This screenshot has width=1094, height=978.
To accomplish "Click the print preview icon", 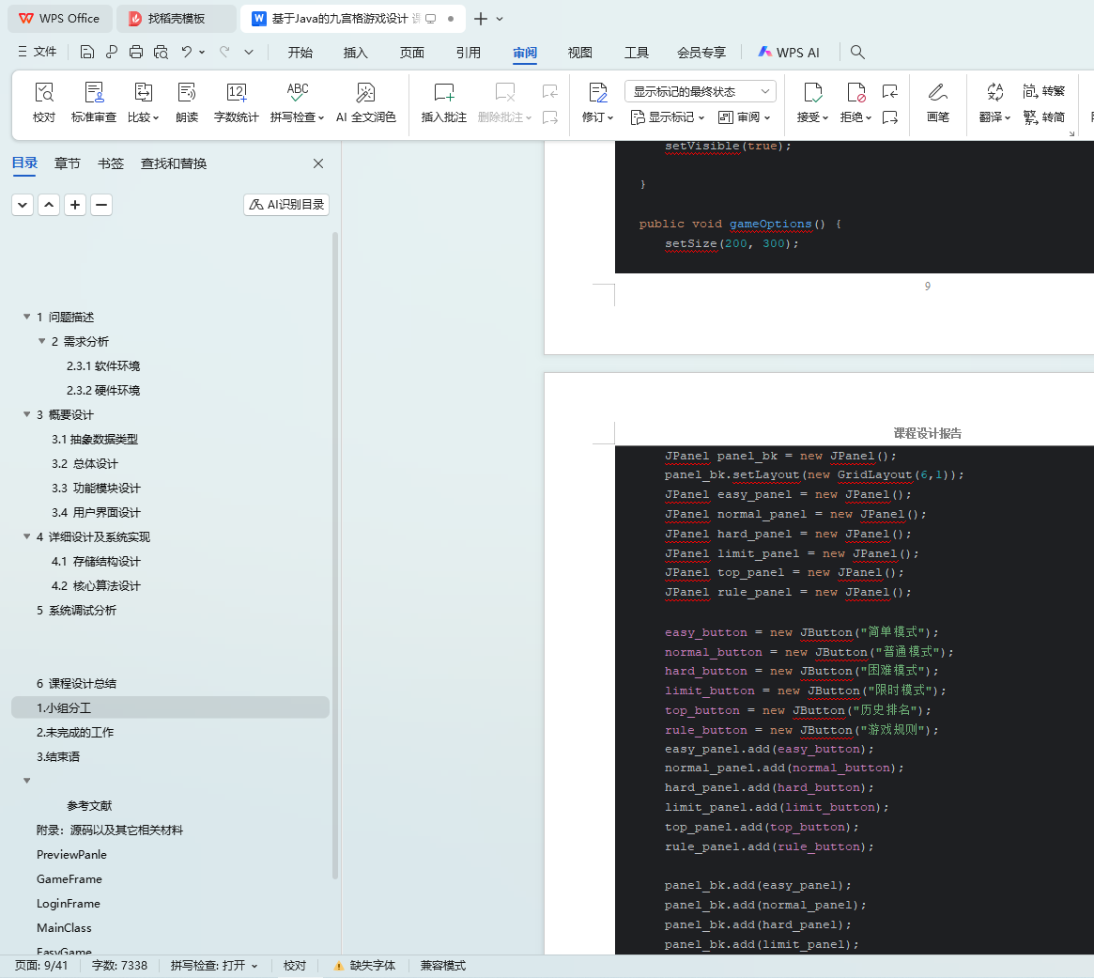I will tap(162, 52).
